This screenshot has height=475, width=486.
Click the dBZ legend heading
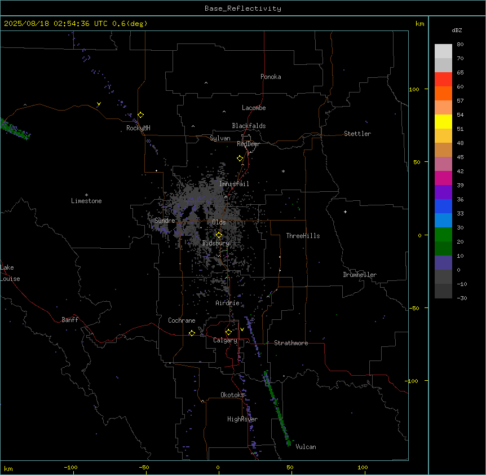(x=457, y=30)
